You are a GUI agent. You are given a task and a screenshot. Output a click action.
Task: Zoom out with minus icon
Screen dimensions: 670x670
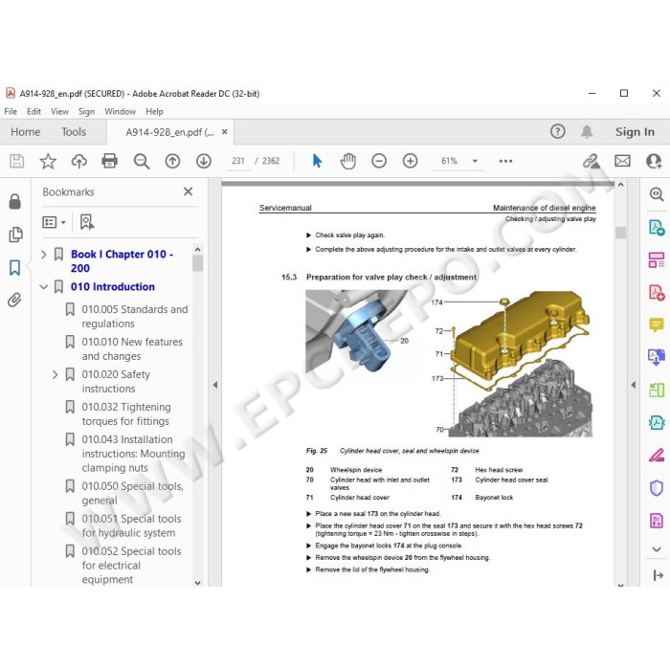point(379,161)
